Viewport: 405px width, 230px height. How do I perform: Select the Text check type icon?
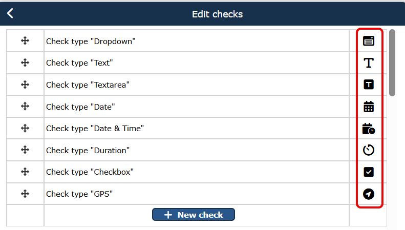369,63
